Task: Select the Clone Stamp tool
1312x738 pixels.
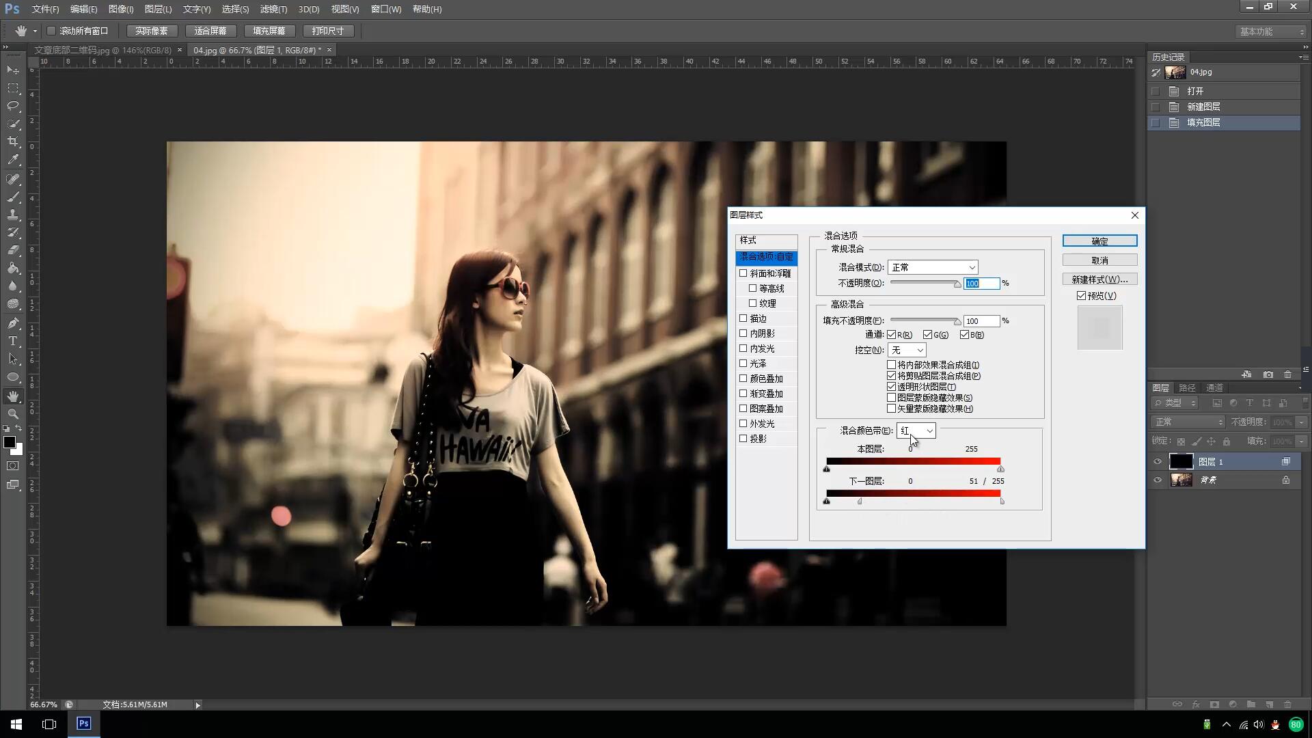Action: (13, 215)
